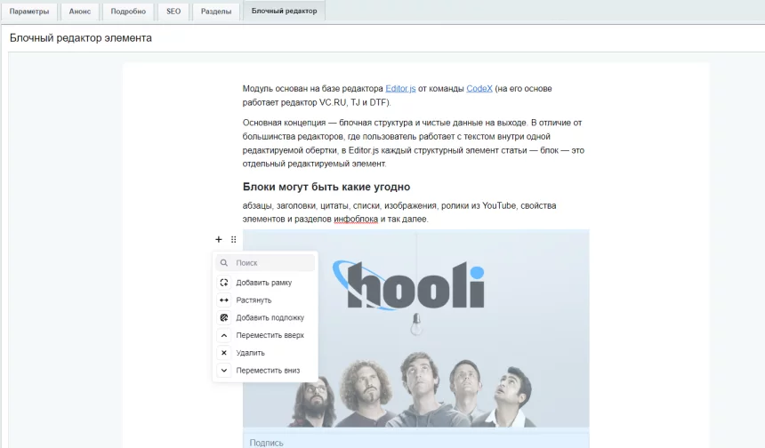Move block down using the 'Переместить вниз' chevron
This screenshot has height=448, width=765.
click(x=224, y=371)
